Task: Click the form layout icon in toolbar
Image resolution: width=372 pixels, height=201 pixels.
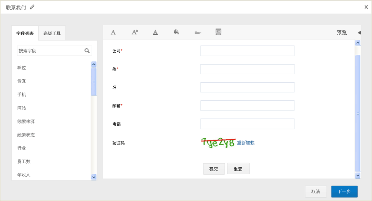Action: point(218,32)
